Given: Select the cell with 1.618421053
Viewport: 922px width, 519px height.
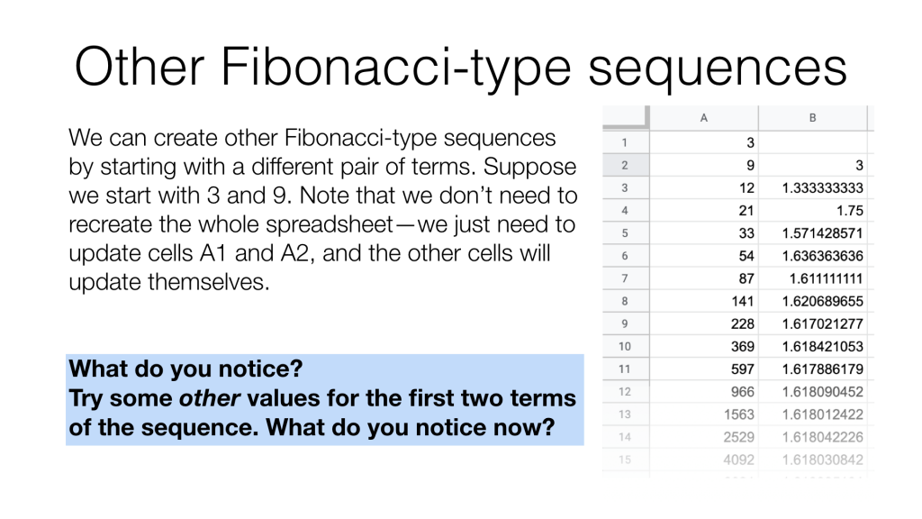Looking at the screenshot, I should [x=813, y=347].
